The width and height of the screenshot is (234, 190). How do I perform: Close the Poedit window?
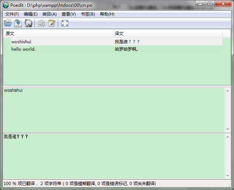click(x=223, y=4)
